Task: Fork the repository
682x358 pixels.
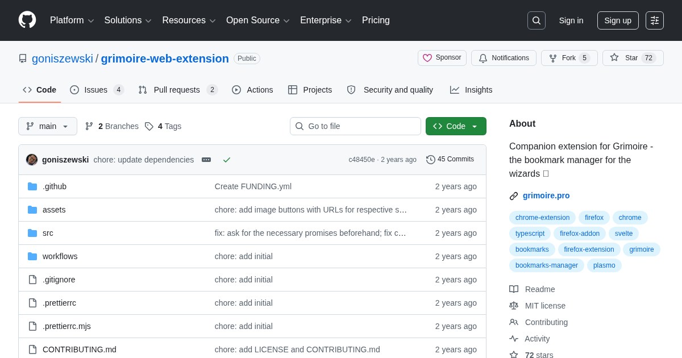Action: click(569, 58)
